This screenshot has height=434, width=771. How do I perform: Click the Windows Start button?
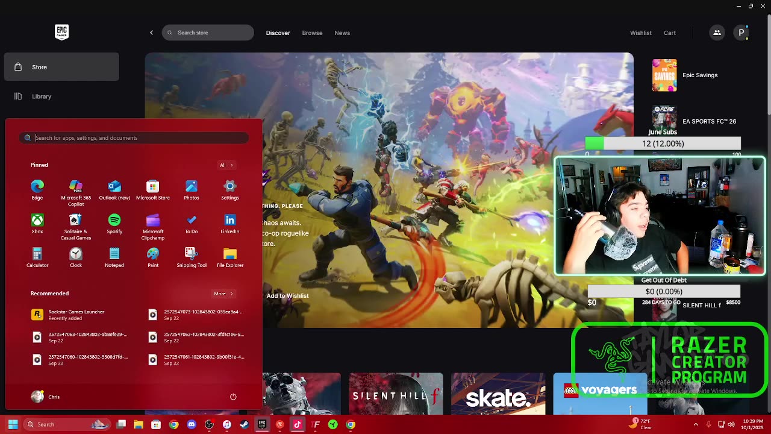tap(13, 424)
